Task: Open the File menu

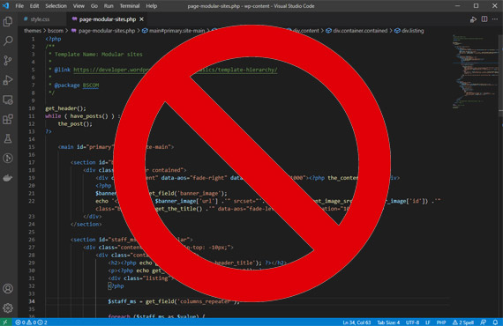Action: pos(19,6)
